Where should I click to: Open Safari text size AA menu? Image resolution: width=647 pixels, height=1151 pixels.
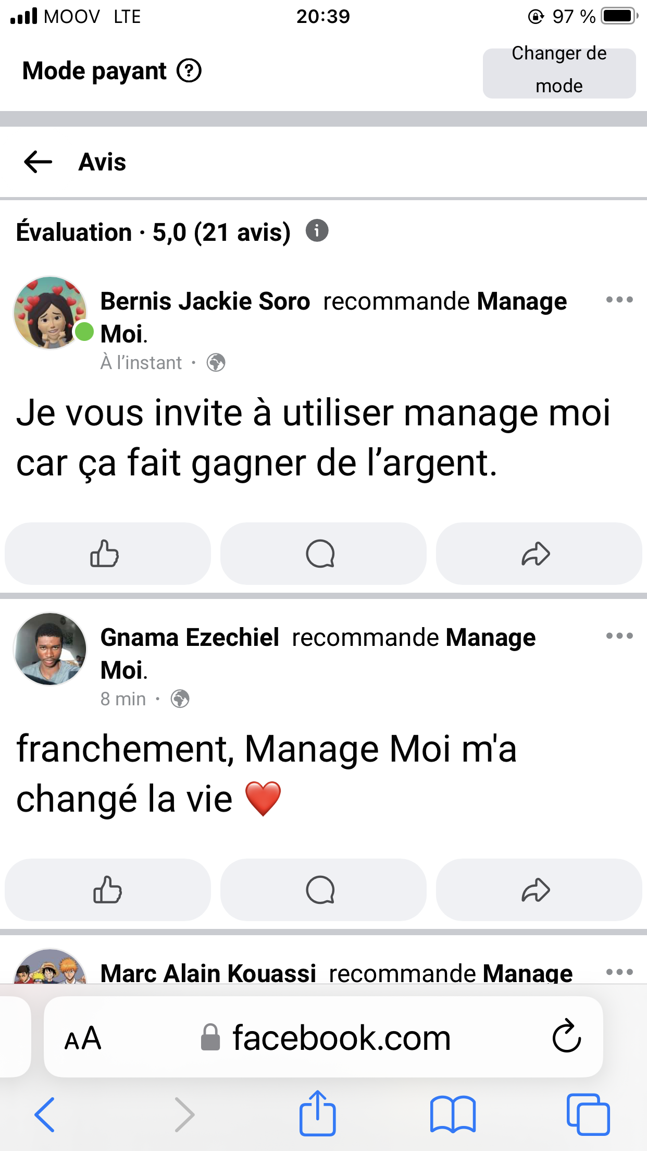click(x=83, y=1038)
